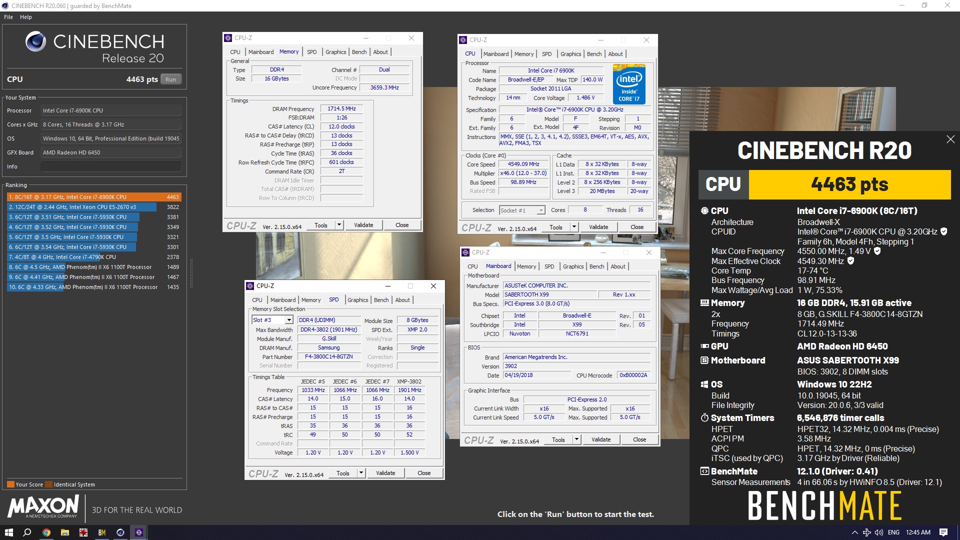Select ranking row 10 Phenom II at 4.33 GHz

(94, 287)
